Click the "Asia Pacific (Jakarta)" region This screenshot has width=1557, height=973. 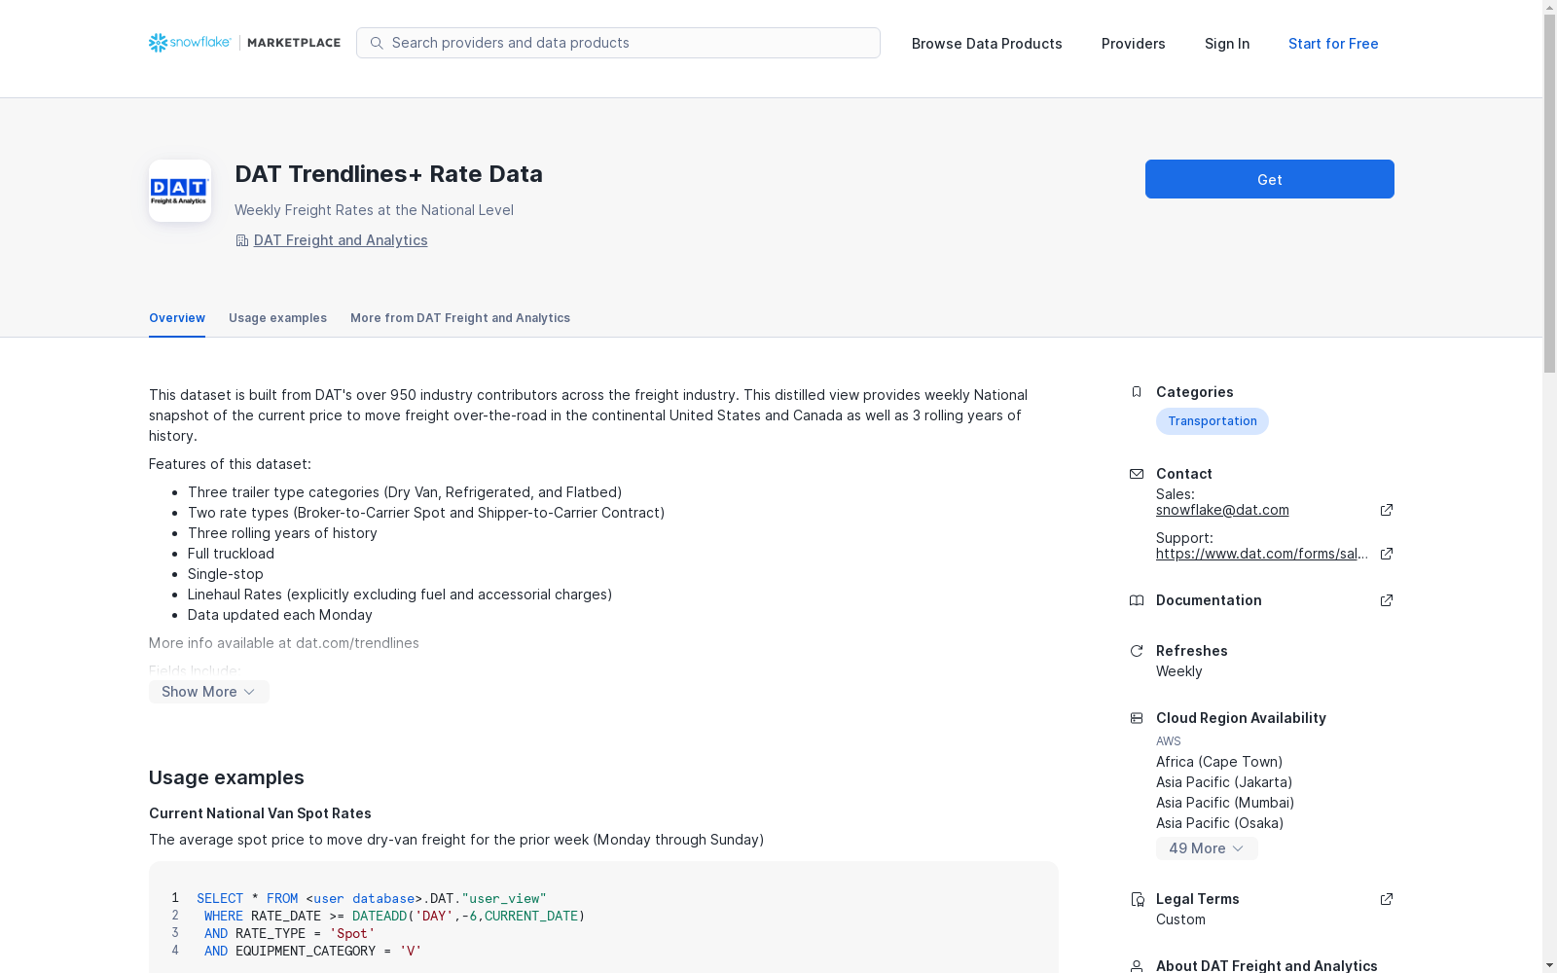1224,782
